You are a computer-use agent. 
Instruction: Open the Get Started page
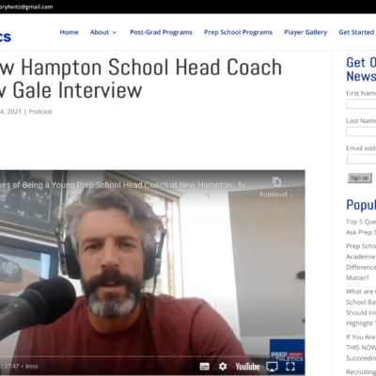pos(356,32)
